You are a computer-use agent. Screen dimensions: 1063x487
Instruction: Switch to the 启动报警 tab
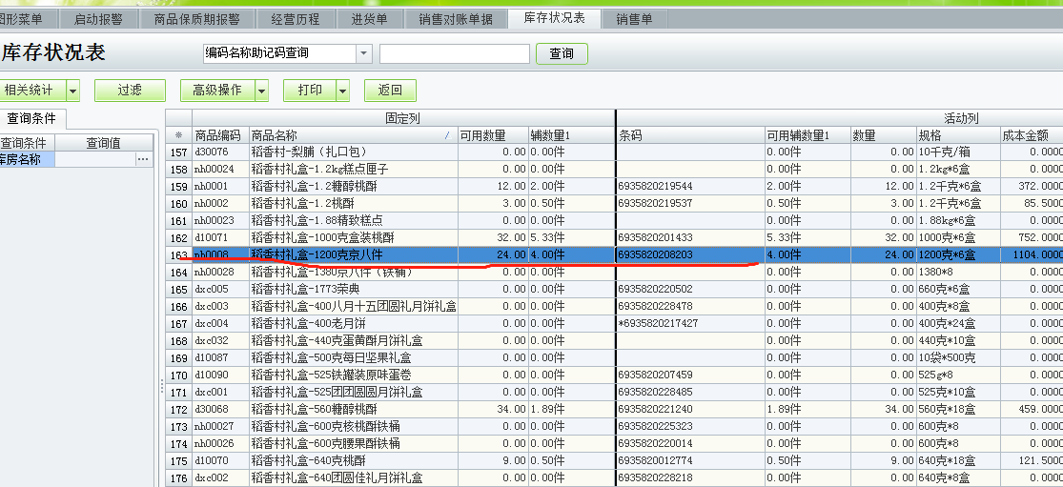98,19
